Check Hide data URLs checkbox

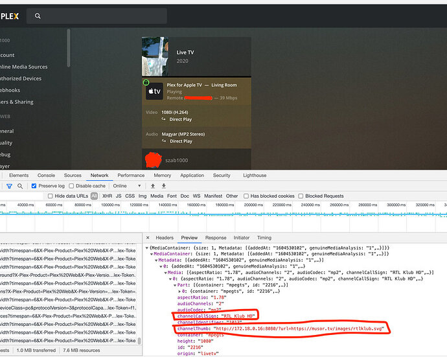click(x=51, y=196)
